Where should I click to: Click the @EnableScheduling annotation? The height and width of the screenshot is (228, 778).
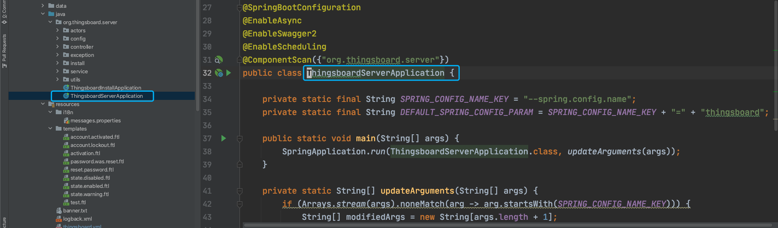pos(285,47)
